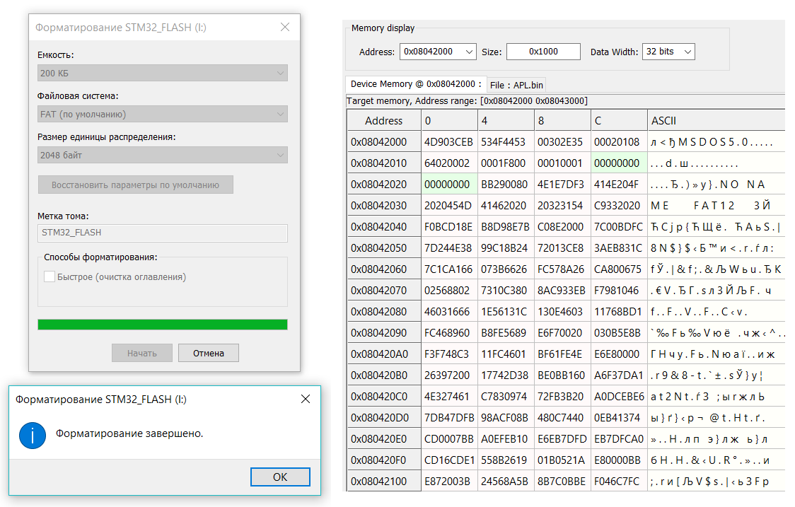Select cell 00000000 in row 0x08042010

619,163
